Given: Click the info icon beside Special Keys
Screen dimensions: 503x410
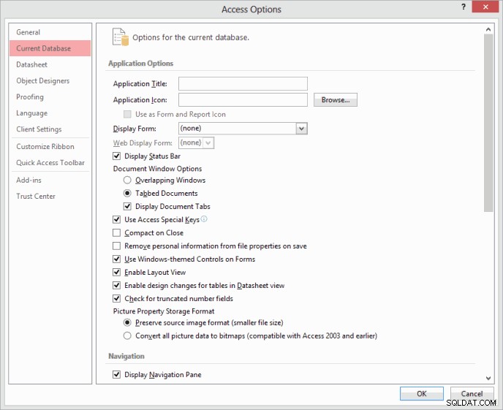Looking at the screenshot, I should click(x=204, y=219).
